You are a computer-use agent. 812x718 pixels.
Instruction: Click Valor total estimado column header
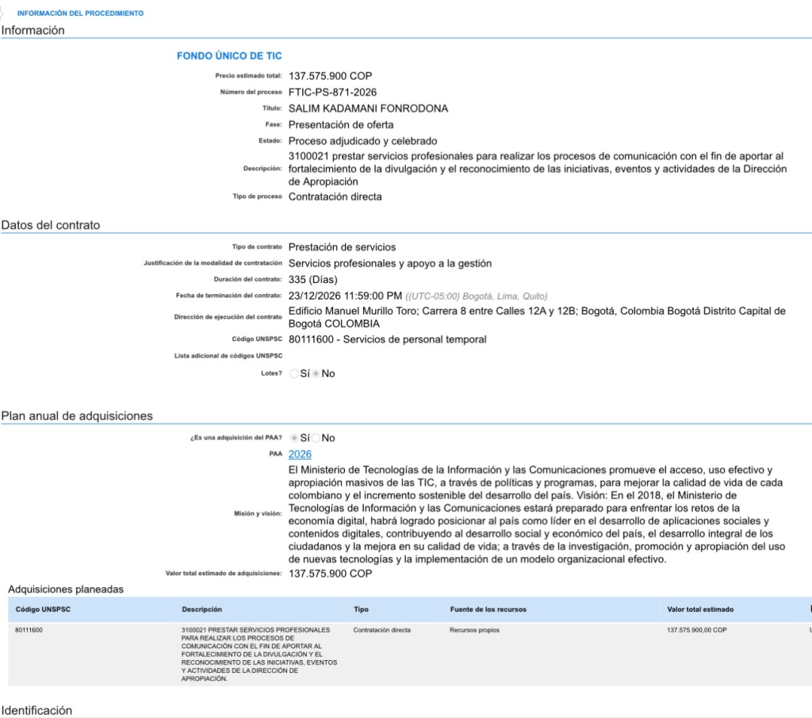coord(700,609)
